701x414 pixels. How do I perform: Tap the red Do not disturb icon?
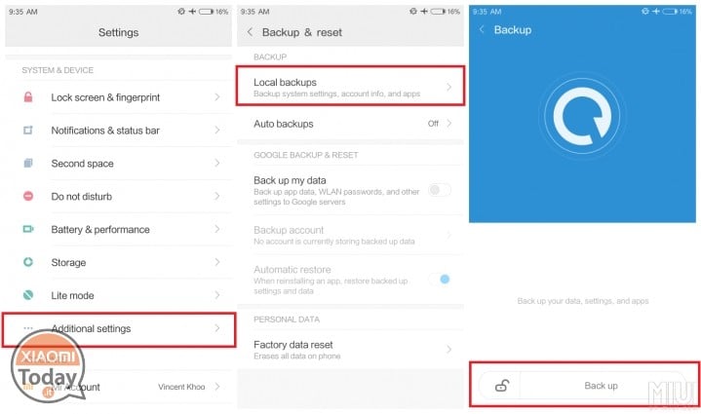tap(28, 196)
